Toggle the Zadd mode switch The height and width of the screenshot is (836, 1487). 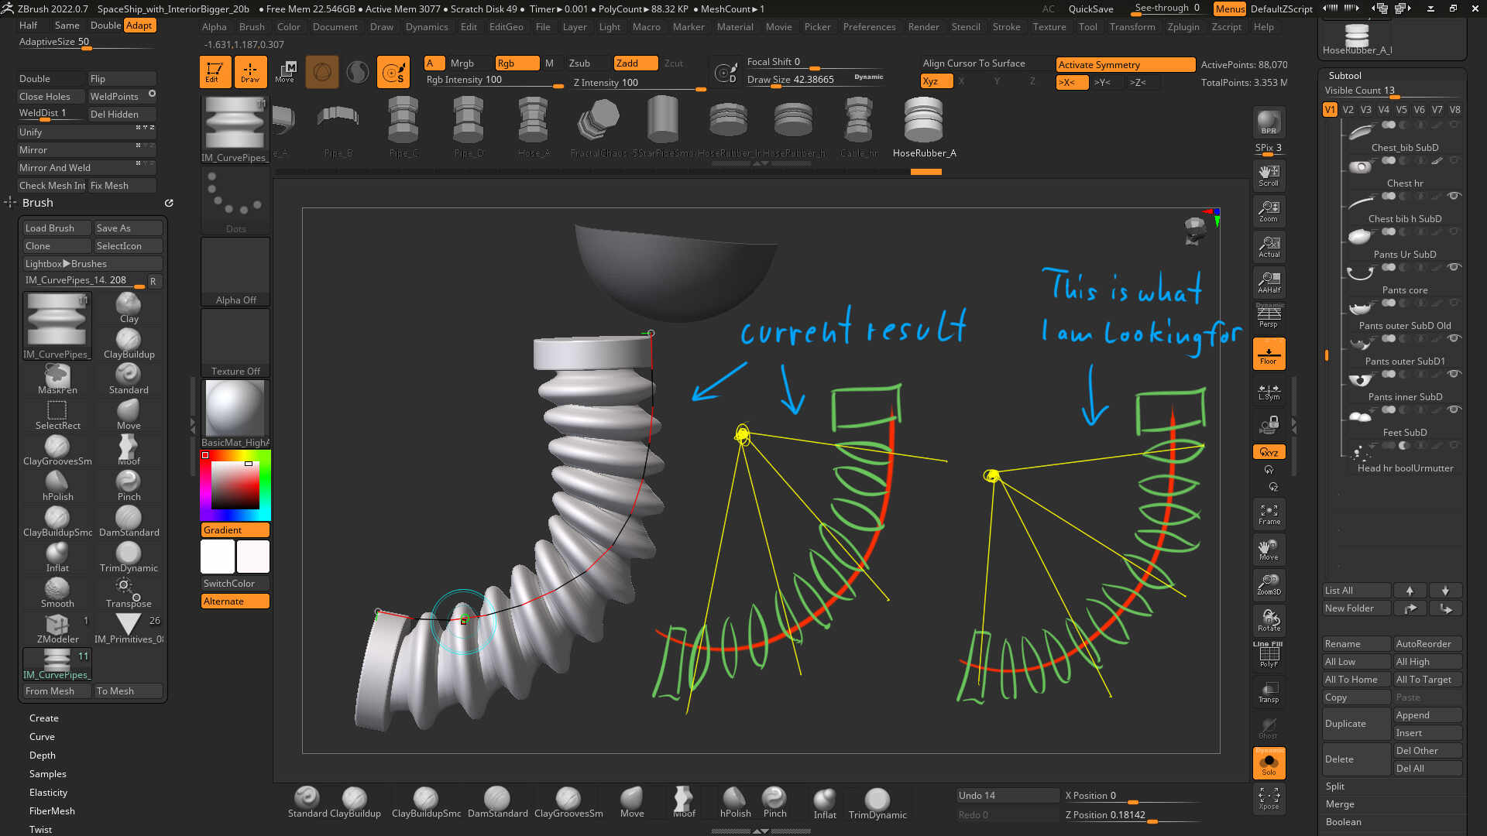[635, 63]
